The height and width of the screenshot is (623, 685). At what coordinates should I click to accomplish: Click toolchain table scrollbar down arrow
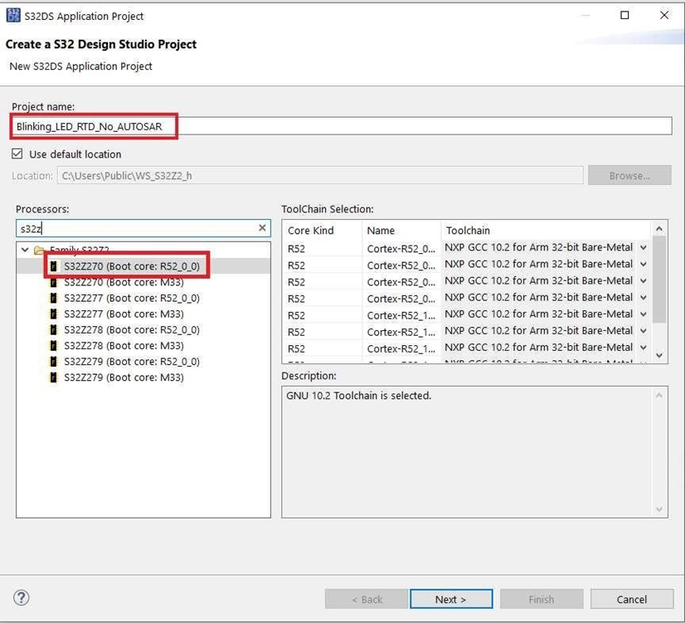click(659, 355)
